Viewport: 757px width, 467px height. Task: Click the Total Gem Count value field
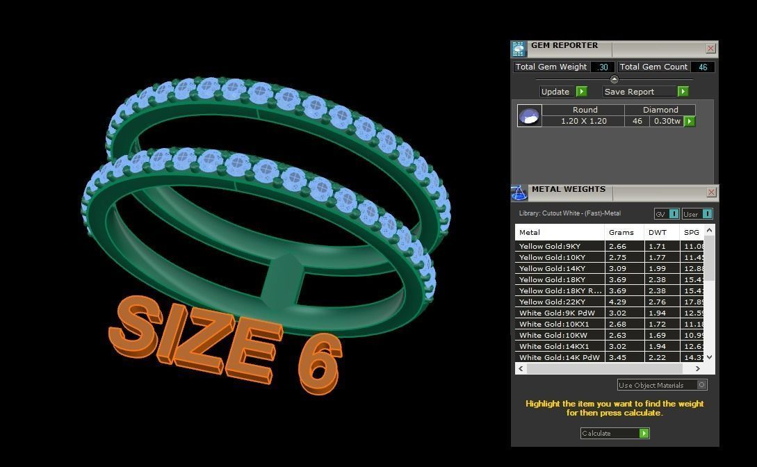(703, 67)
